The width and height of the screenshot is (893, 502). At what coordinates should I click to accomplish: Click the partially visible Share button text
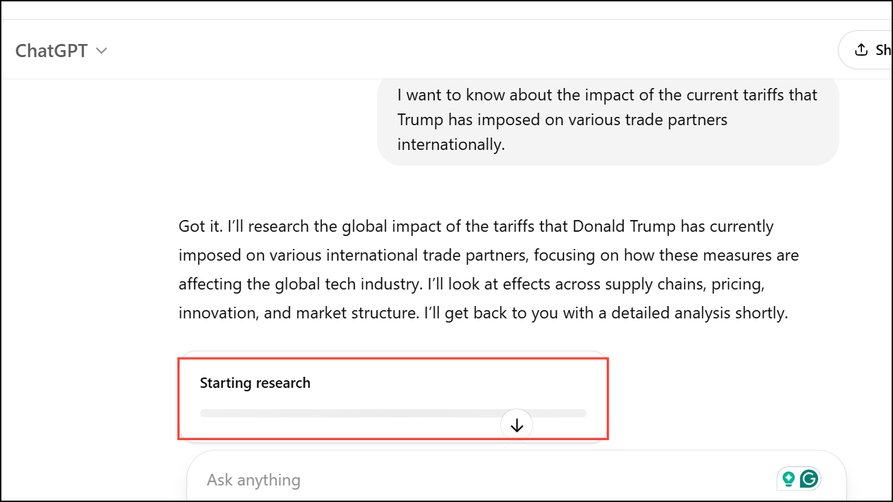(883, 50)
